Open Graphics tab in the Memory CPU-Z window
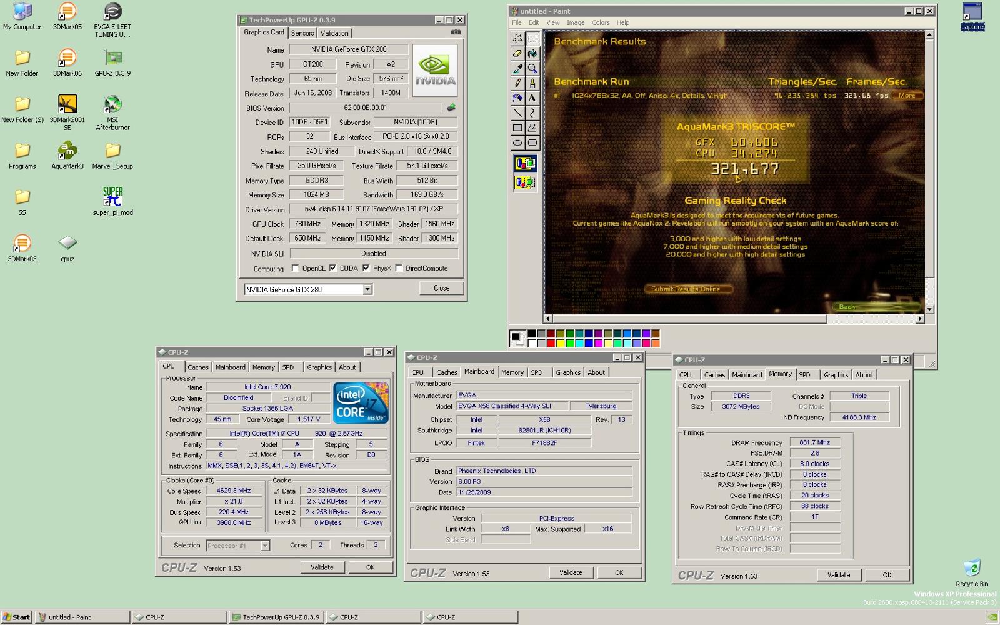Screen dimensions: 1000x625 [836, 375]
